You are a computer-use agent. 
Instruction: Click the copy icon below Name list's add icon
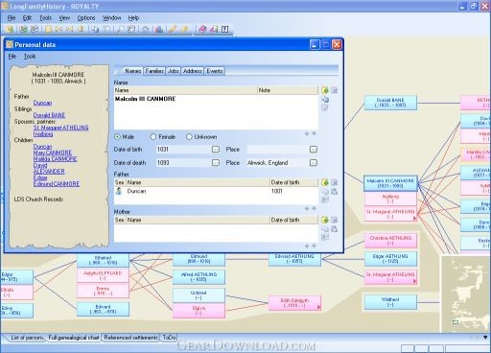point(325,99)
